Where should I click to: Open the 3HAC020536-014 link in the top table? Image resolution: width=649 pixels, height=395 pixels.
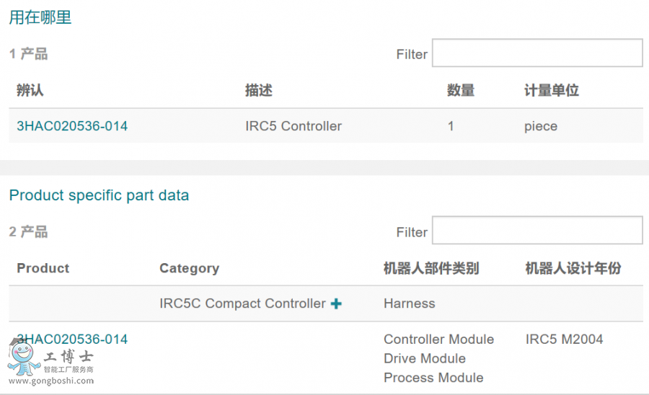[72, 126]
